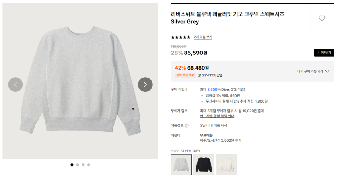Choose the black sweatshirt color swatch
338x177 pixels.
[204, 164]
